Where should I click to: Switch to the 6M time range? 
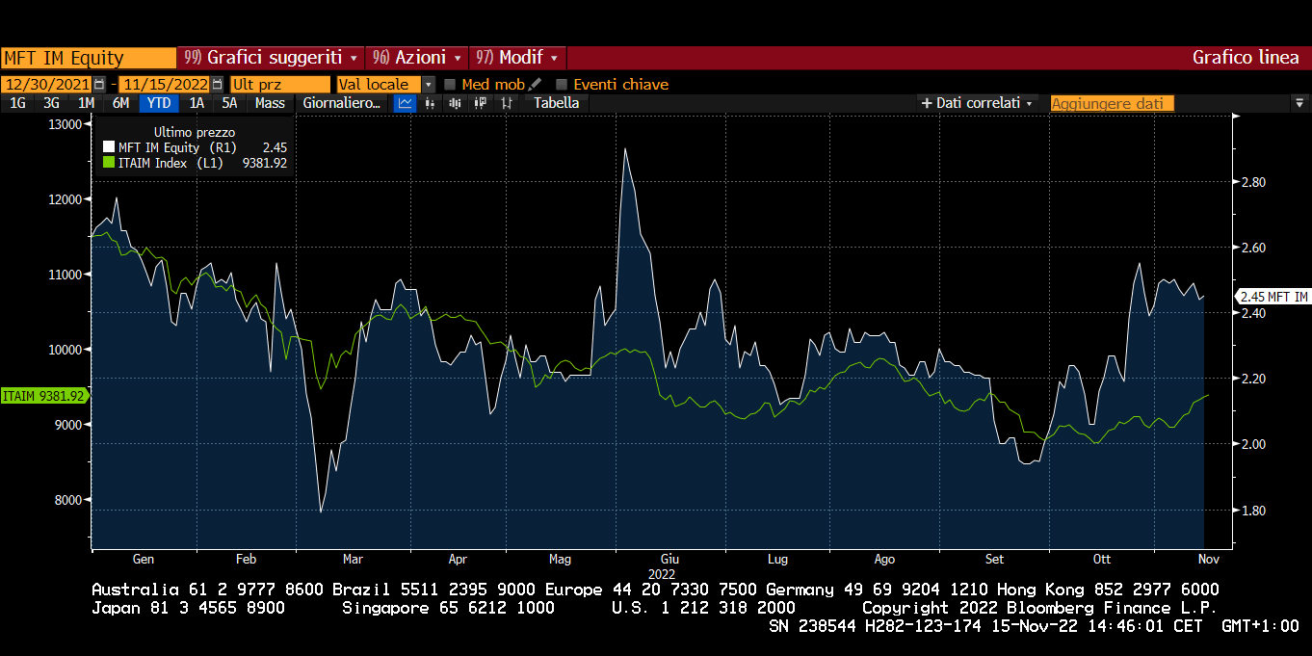point(120,103)
